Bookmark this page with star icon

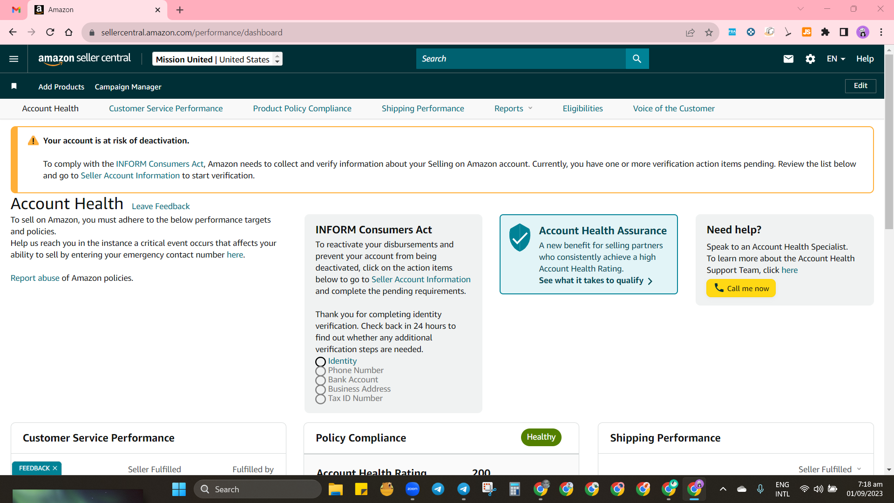[709, 32]
